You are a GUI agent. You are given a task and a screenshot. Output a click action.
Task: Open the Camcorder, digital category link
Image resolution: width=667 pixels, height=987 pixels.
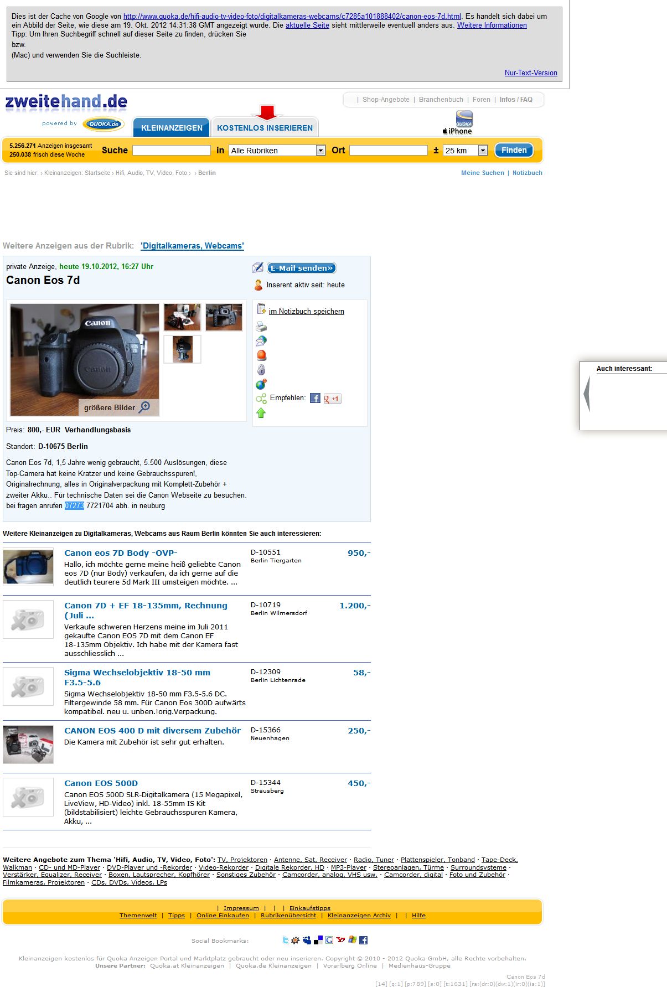coord(413,875)
